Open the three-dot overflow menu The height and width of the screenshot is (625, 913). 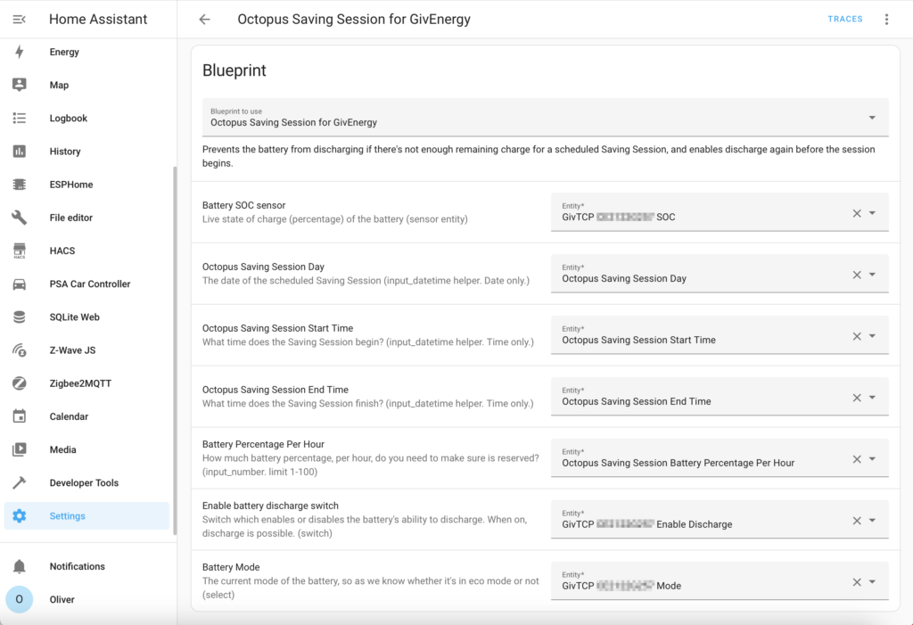pyautogui.click(x=886, y=20)
